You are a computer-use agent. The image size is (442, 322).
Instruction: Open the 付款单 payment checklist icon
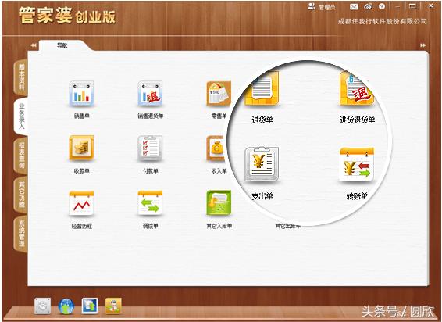tap(150, 148)
